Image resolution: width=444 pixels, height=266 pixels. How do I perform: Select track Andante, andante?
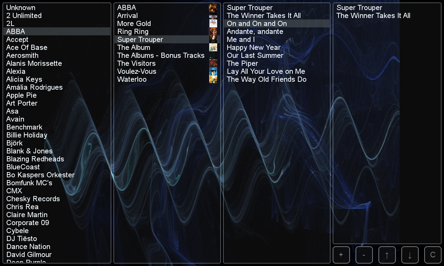[x=277, y=32]
